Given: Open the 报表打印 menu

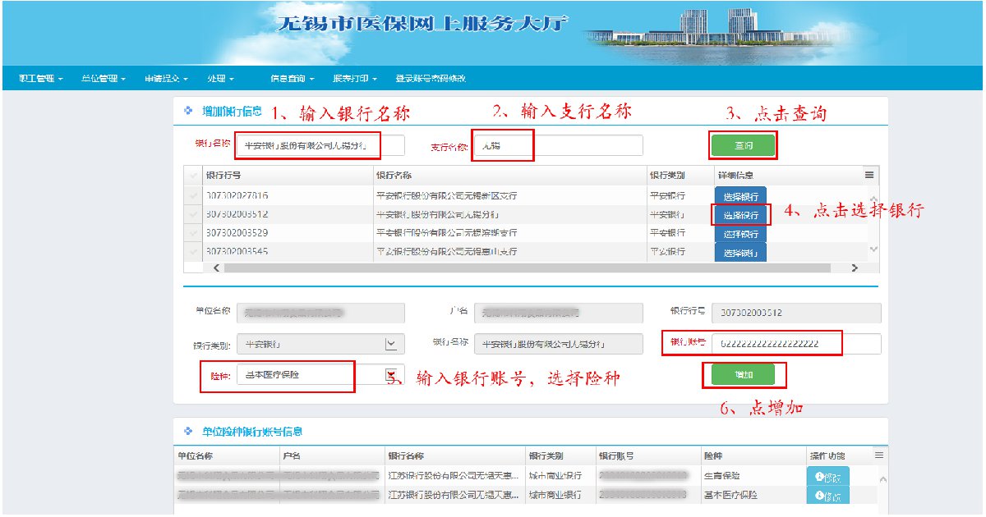Looking at the screenshot, I should [x=354, y=79].
